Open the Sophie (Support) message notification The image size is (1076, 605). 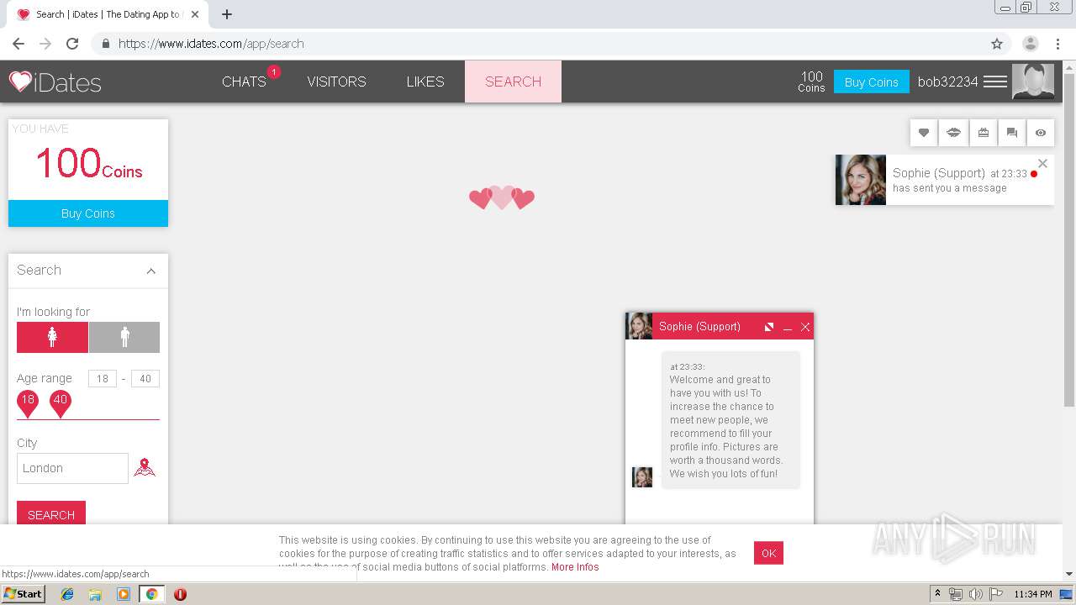(x=945, y=180)
